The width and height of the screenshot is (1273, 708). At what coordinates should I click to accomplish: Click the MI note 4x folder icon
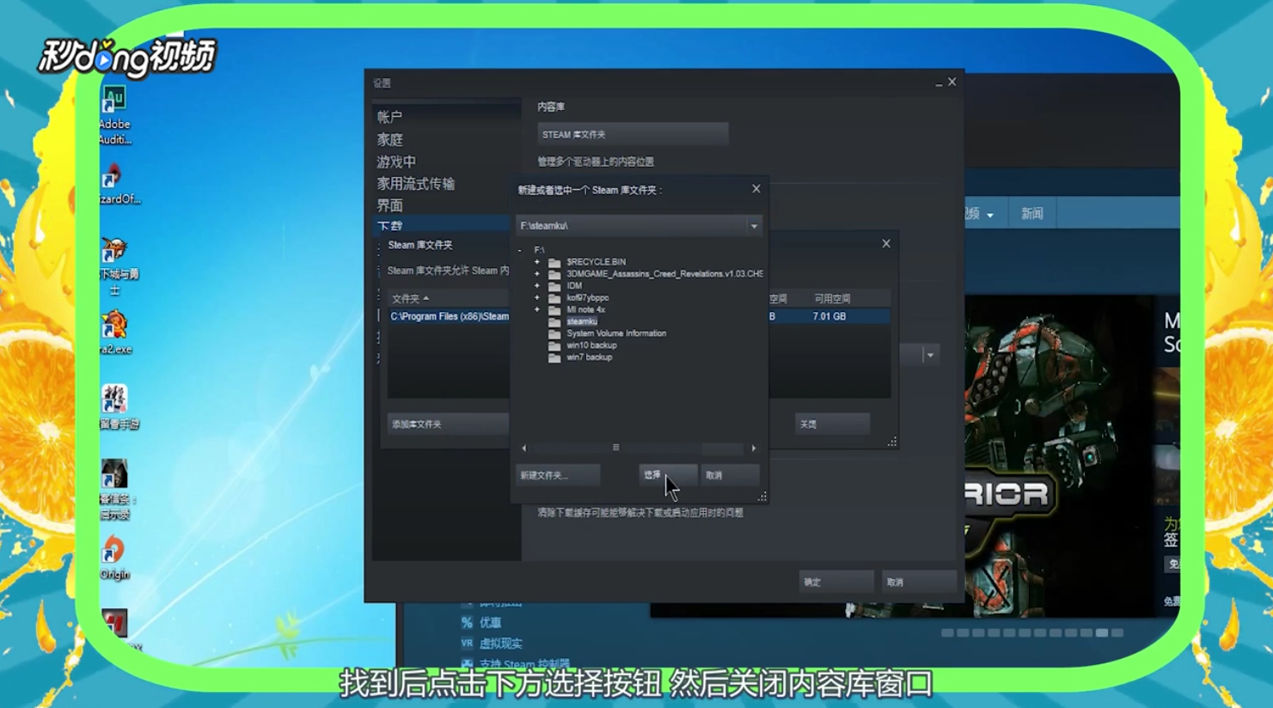pyautogui.click(x=554, y=310)
